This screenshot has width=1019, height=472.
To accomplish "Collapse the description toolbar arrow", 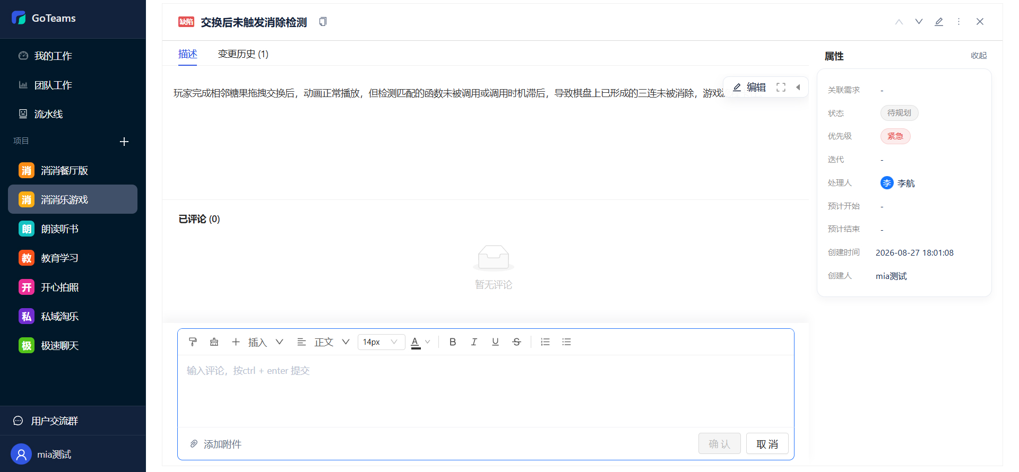I will 798,88.
